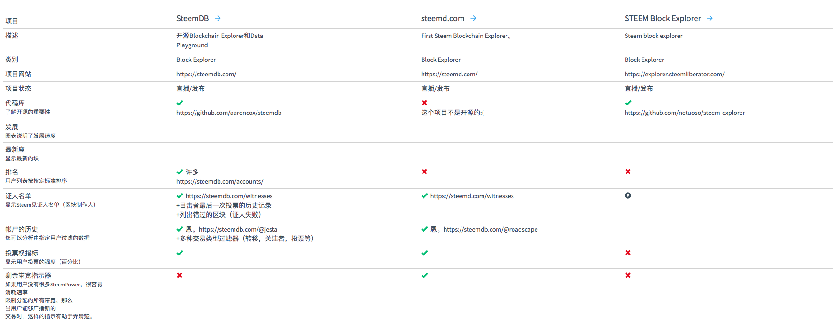The height and width of the screenshot is (330, 838).
Task: Open the https://steemd.com/ website link
Action: pos(449,74)
